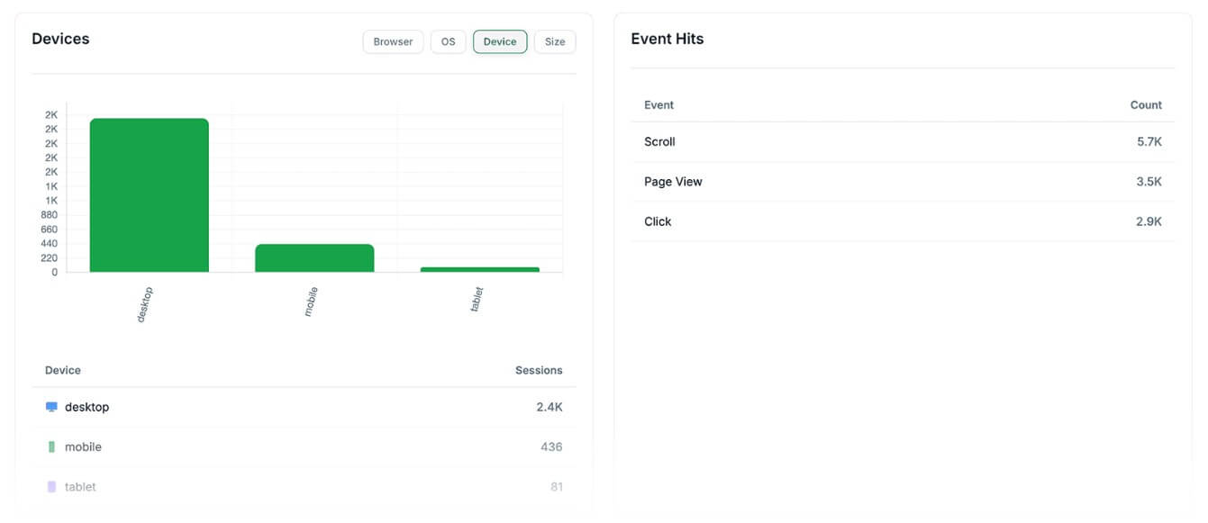Click the Devices panel heading
The image size is (1208, 523).
60,39
